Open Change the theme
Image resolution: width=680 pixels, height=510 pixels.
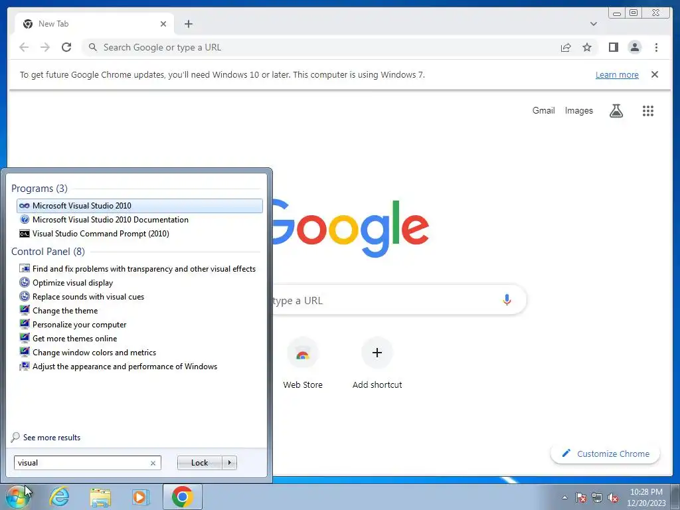pyautogui.click(x=139, y=311)
